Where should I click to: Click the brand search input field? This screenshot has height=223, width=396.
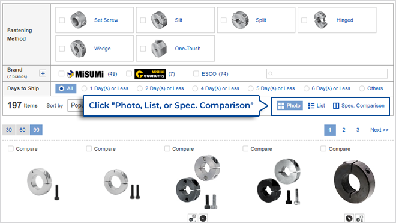[327, 74]
